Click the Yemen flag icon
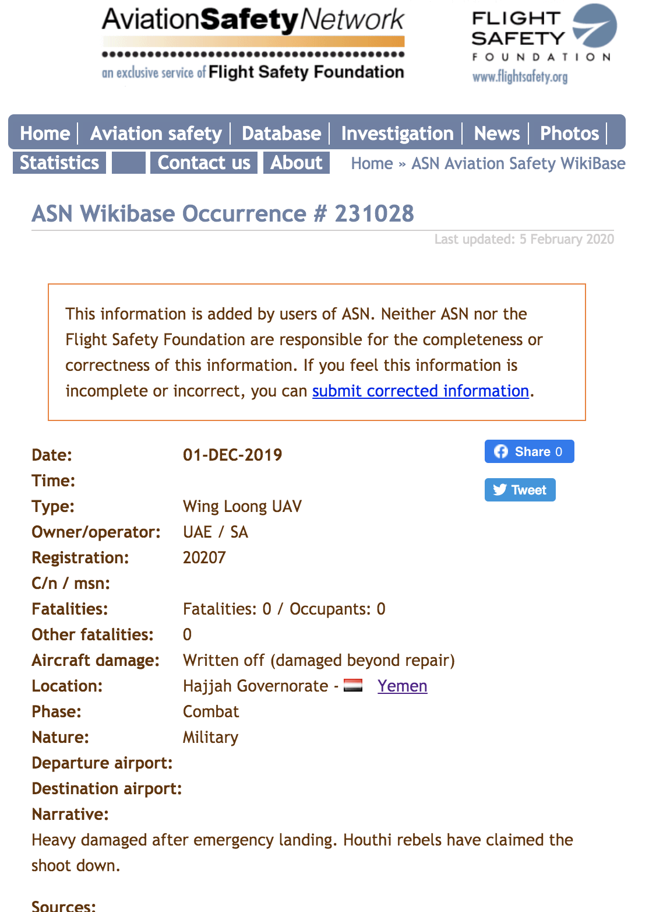Viewport: 649px width, 912px height. click(x=353, y=686)
